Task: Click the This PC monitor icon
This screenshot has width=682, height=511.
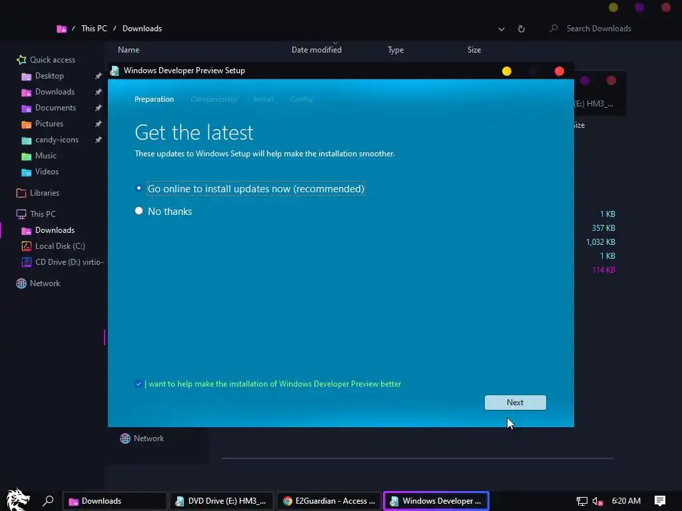Action: [21, 214]
